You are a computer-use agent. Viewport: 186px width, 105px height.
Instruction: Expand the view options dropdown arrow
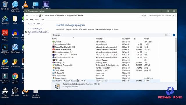169,35
